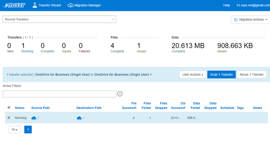270x142 pixels.
Task: Sort by the Schedule column header
Action: click(x=227, y=108)
